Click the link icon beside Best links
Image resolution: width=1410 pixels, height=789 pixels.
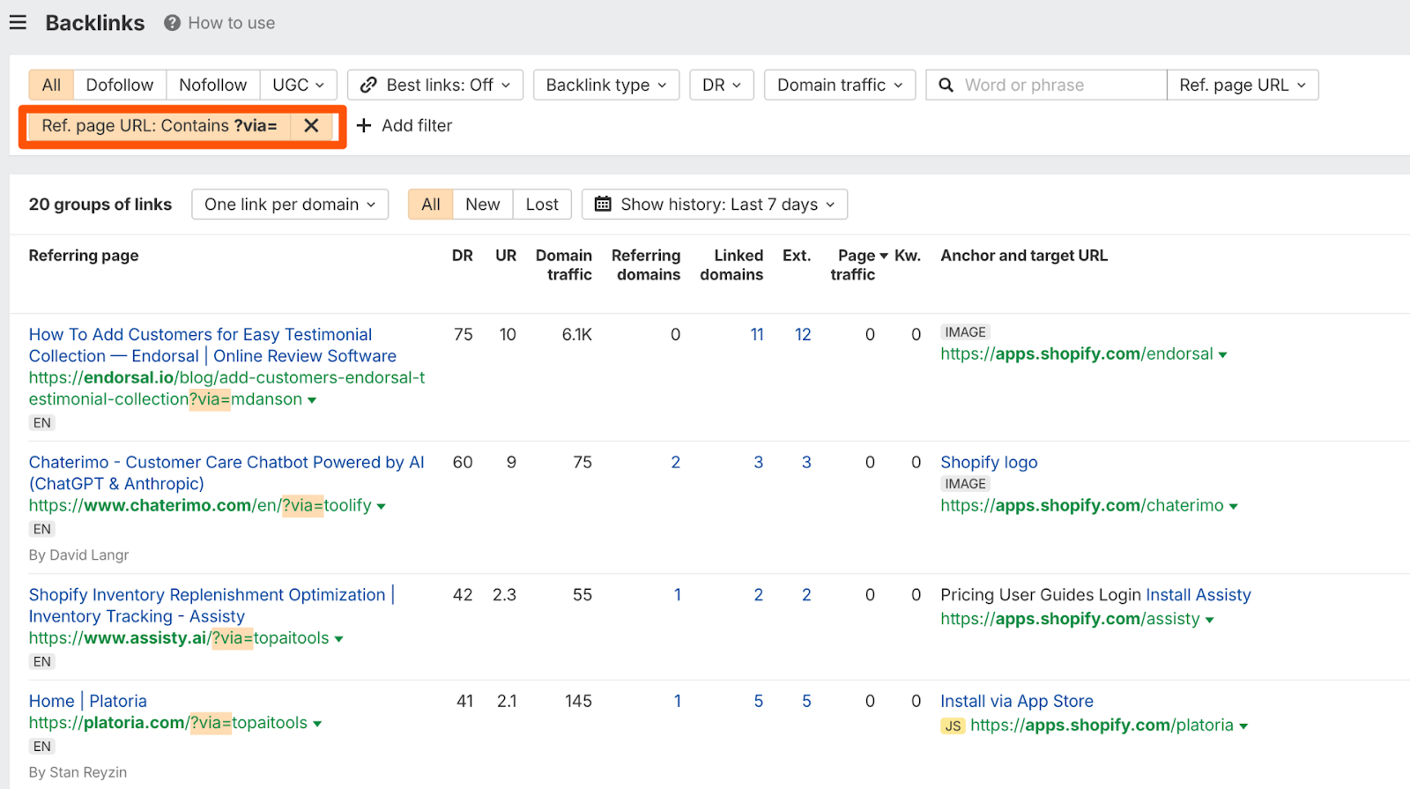coord(368,85)
